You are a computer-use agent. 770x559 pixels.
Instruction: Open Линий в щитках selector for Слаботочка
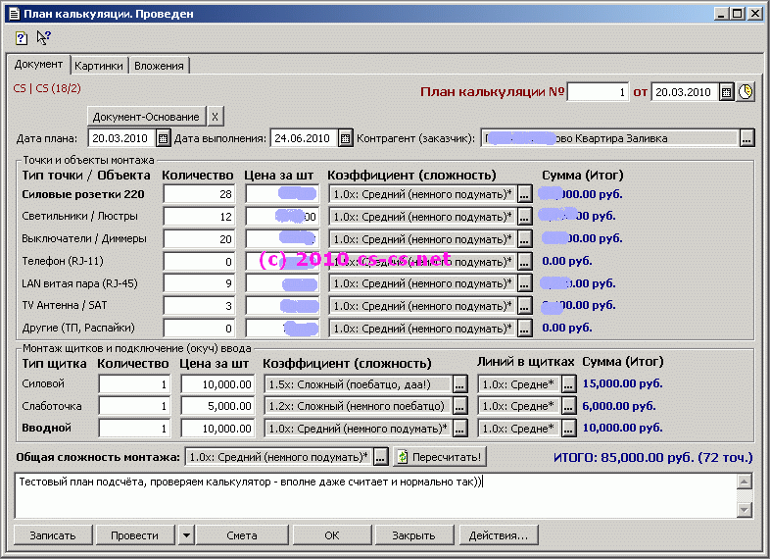[568, 406]
